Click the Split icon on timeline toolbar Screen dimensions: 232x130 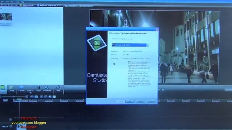click(46, 97)
